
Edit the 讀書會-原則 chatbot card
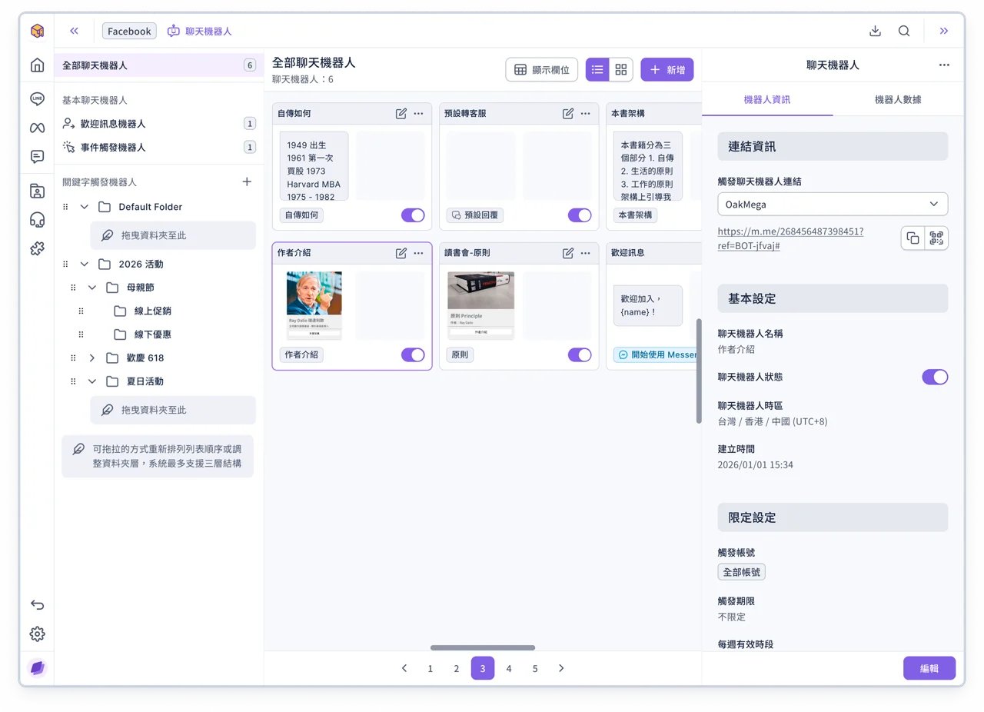coord(568,253)
